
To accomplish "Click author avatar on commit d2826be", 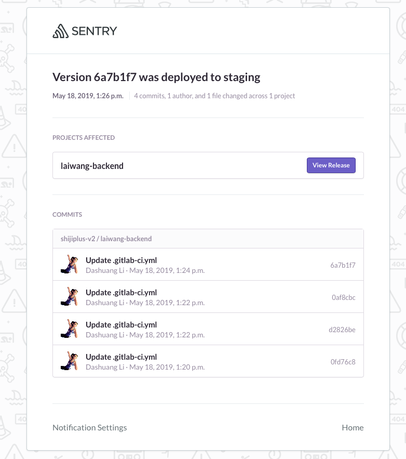I will click(70, 329).
